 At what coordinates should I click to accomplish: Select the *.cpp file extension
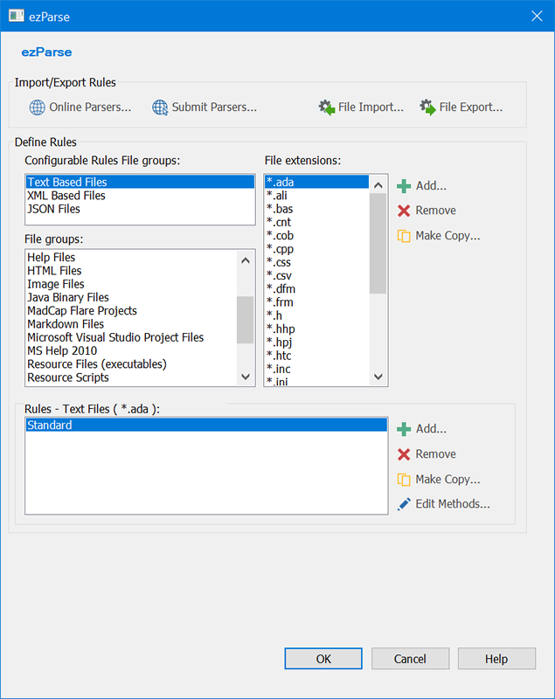click(281, 249)
